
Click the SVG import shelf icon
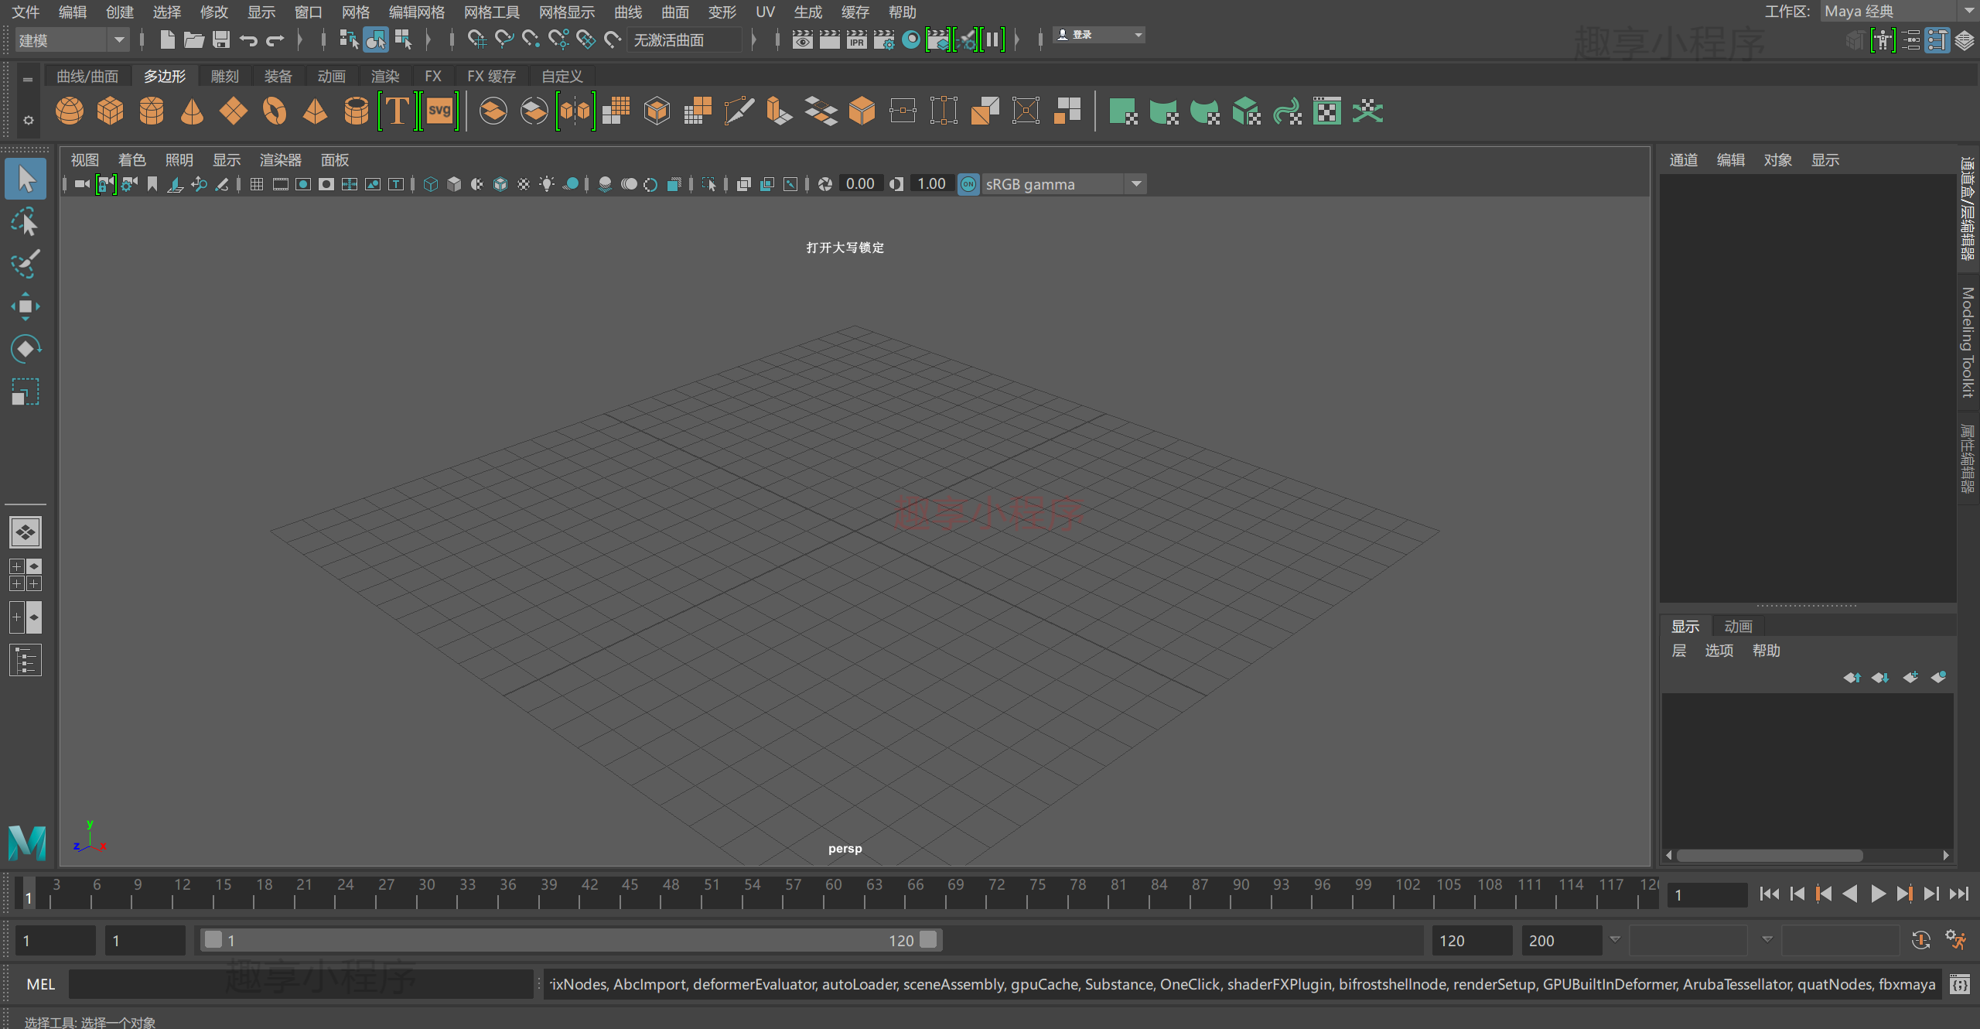[x=439, y=111]
